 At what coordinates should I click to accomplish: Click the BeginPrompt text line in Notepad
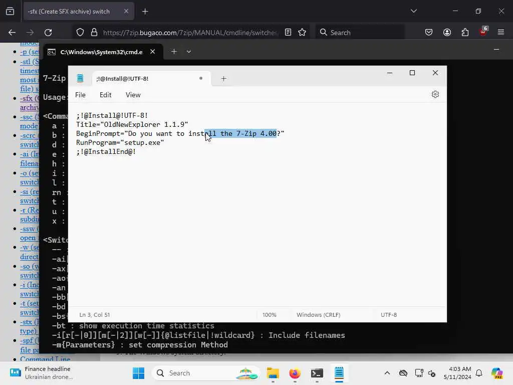(x=180, y=133)
